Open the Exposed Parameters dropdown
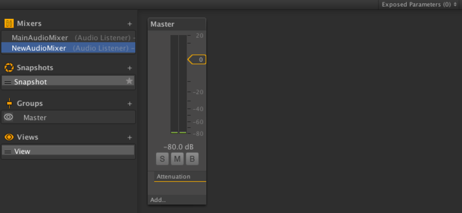462x213 pixels. click(x=420, y=5)
